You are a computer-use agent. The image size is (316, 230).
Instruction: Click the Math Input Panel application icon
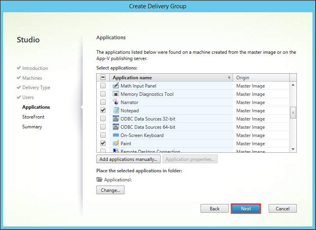[x=116, y=86]
